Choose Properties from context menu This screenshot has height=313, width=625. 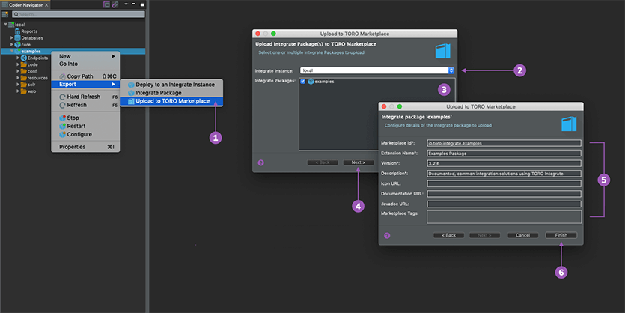pyautogui.click(x=85, y=147)
